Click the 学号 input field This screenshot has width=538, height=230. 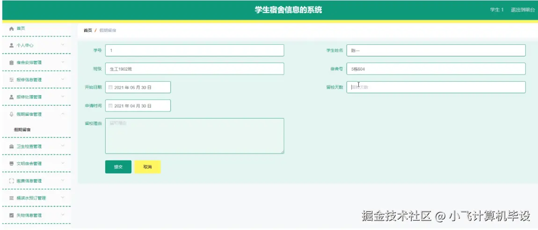(195, 50)
